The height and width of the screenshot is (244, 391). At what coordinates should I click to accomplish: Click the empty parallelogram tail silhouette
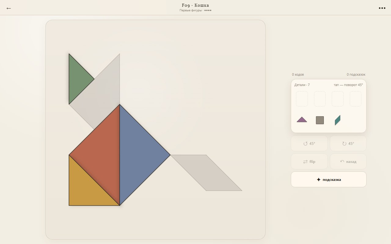point(206,173)
